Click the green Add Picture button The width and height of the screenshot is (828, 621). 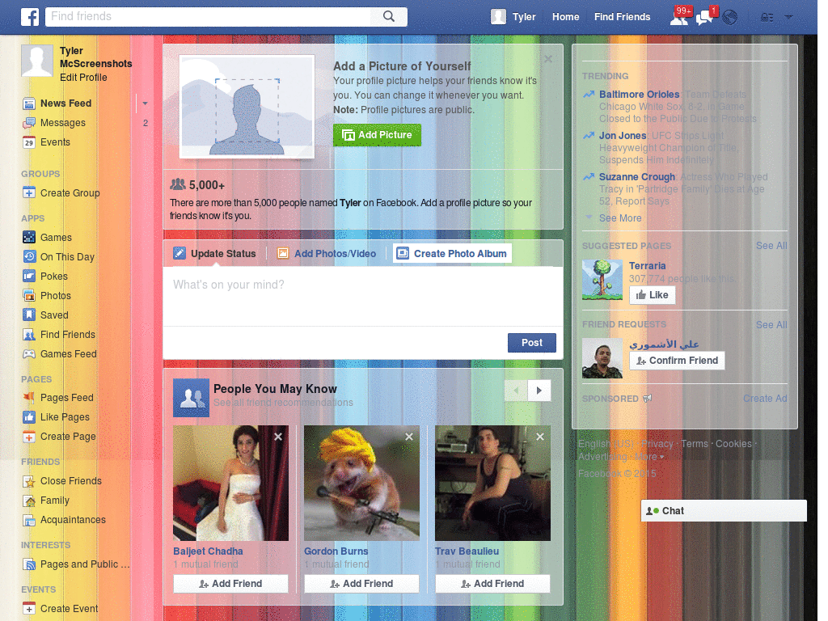[x=377, y=135]
